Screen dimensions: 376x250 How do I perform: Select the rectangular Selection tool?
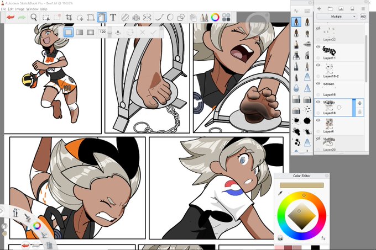click(x=46, y=17)
